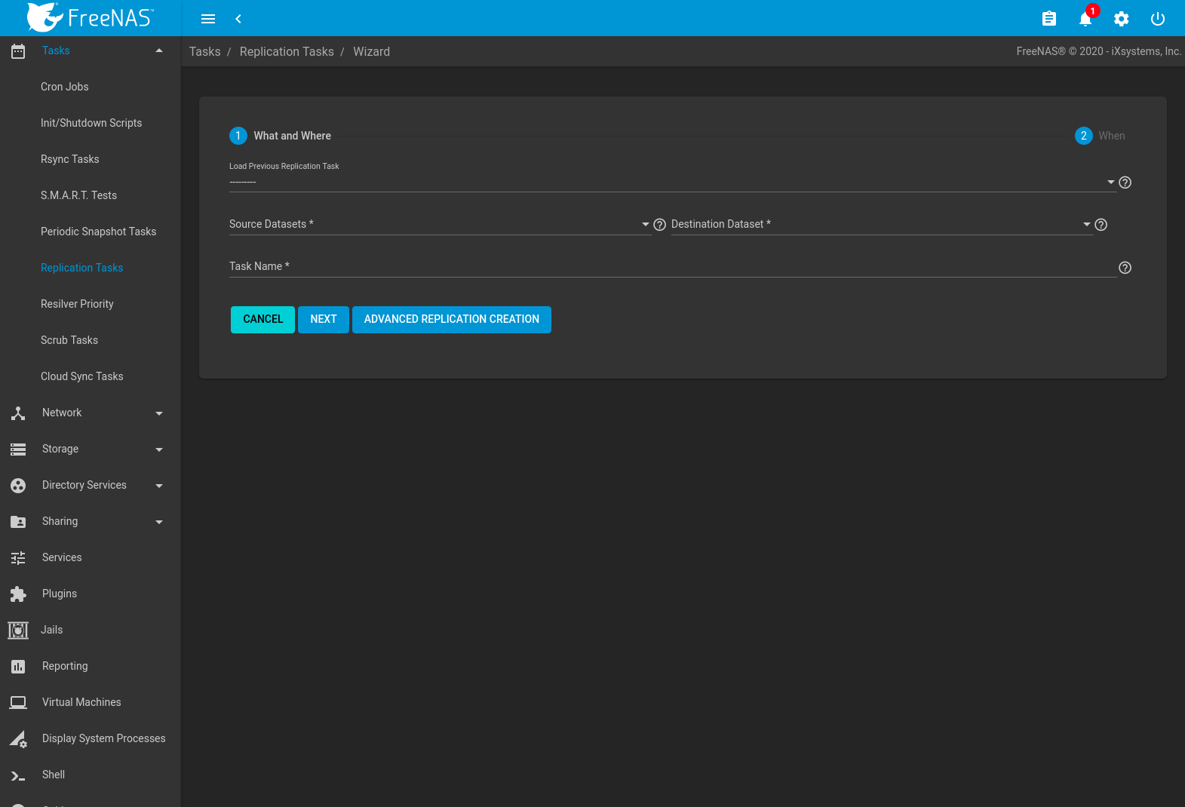
Task: Collapse the sidebar with the back chevron
Action: [238, 19]
